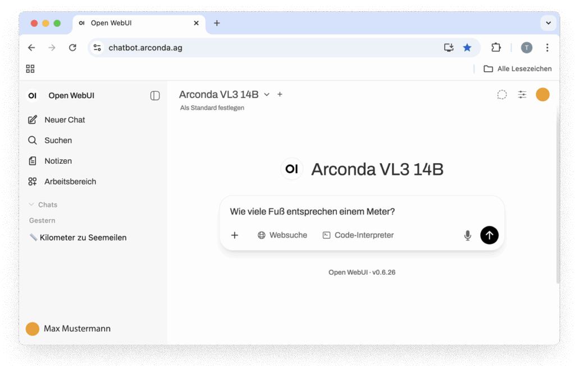The width and height of the screenshot is (575, 366).
Task: Open the browser tab list dropdown arrow
Action: [548, 23]
